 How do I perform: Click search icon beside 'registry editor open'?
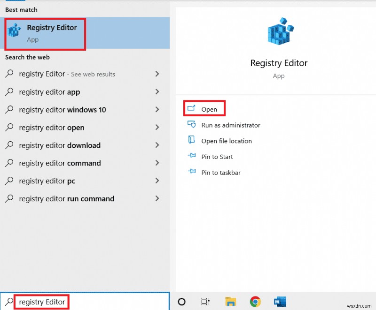click(x=9, y=127)
